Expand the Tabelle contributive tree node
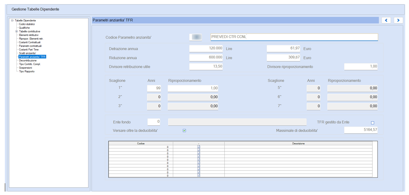 click(17, 31)
